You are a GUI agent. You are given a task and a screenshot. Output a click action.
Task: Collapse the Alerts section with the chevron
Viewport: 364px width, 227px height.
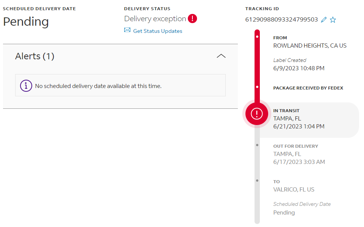click(x=221, y=56)
